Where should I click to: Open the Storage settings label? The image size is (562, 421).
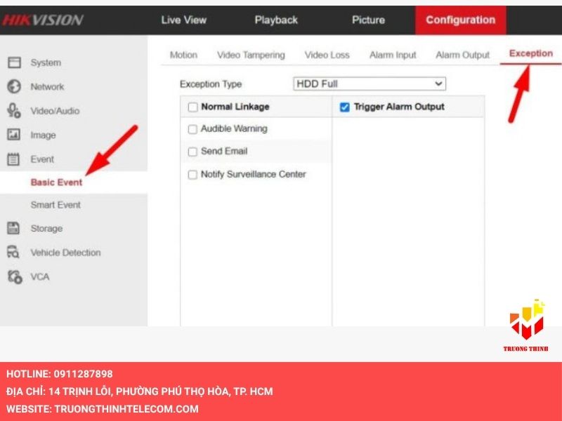coord(46,229)
